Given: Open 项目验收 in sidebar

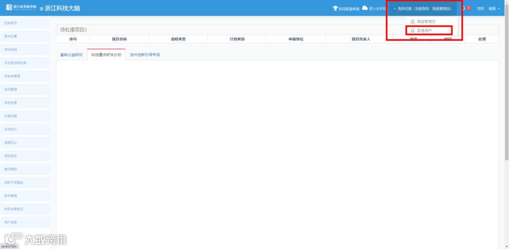Looking at the screenshot, I should click(25, 156).
